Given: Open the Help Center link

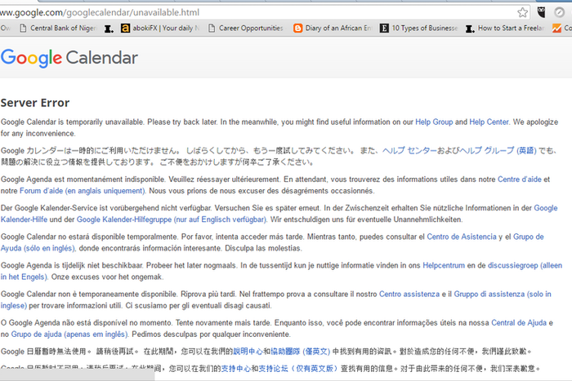Looking at the screenshot, I should click(489, 122).
